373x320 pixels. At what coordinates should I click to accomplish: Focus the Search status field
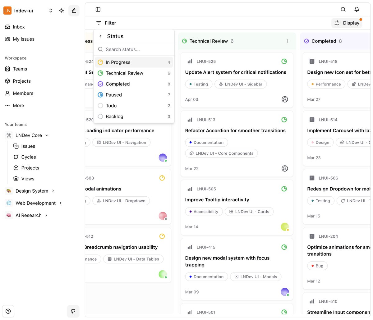point(134,49)
